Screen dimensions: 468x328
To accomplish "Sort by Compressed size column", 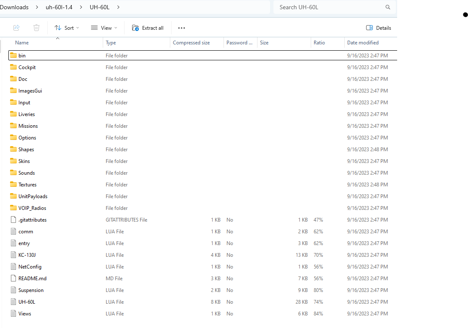I will (x=191, y=43).
